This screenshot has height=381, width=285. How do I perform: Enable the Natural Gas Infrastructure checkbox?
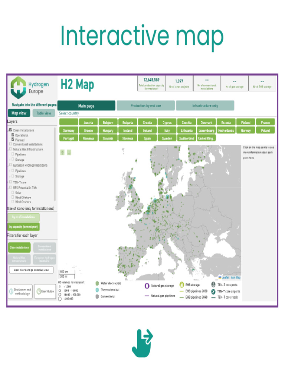(x=10, y=149)
